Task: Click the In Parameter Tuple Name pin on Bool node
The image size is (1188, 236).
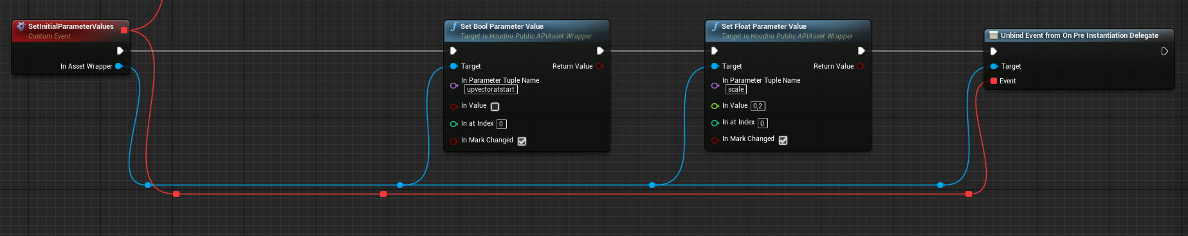Action: [x=453, y=85]
